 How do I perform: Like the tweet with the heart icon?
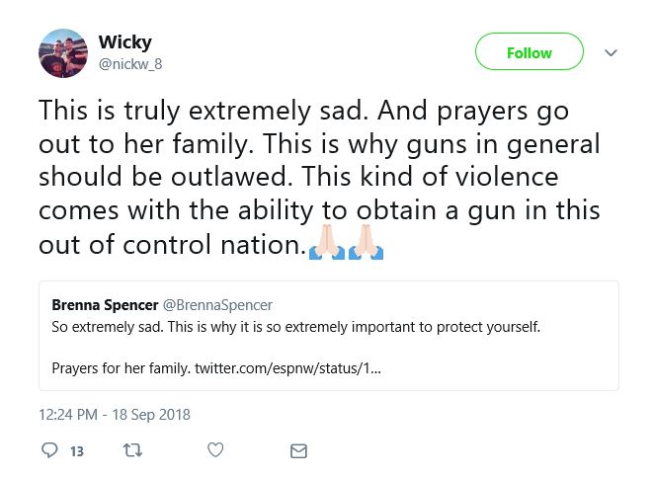coord(215,450)
